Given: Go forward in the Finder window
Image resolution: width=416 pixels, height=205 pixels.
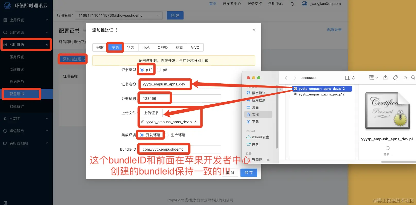Looking at the screenshot, I should click(x=295, y=77).
